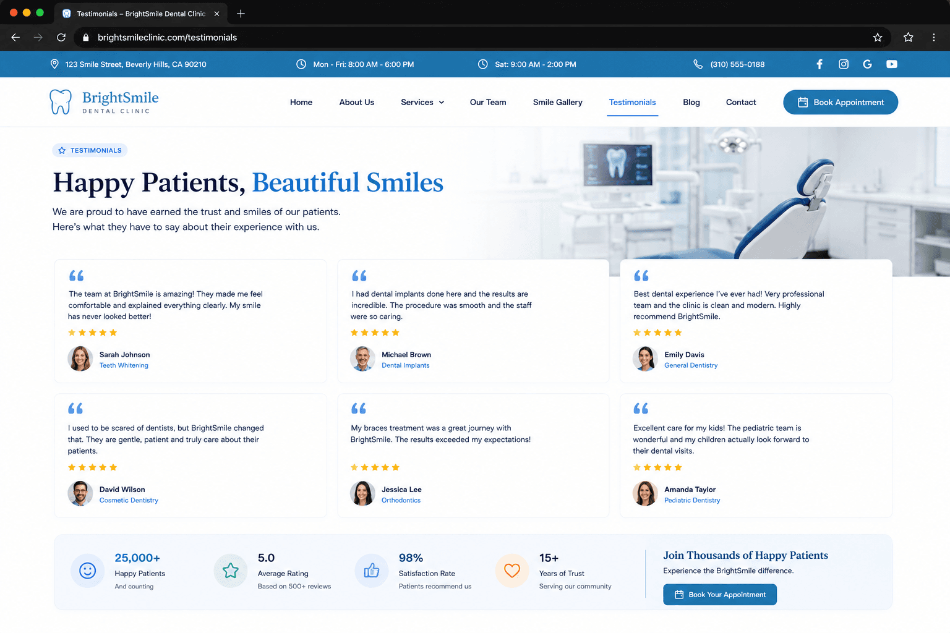Click the star rating in Amanda Taylor's review

657,467
